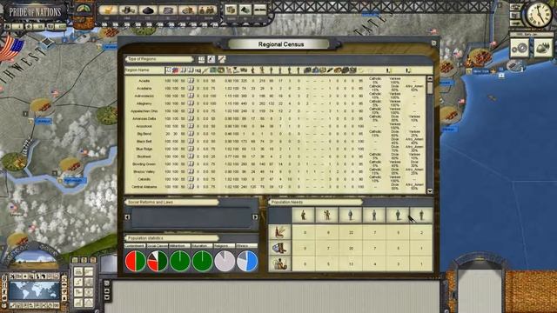The height and width of the screenshot is (313, 557).
Task: Switch to the Ethnics statistics tab
Action: coord(246,245)
